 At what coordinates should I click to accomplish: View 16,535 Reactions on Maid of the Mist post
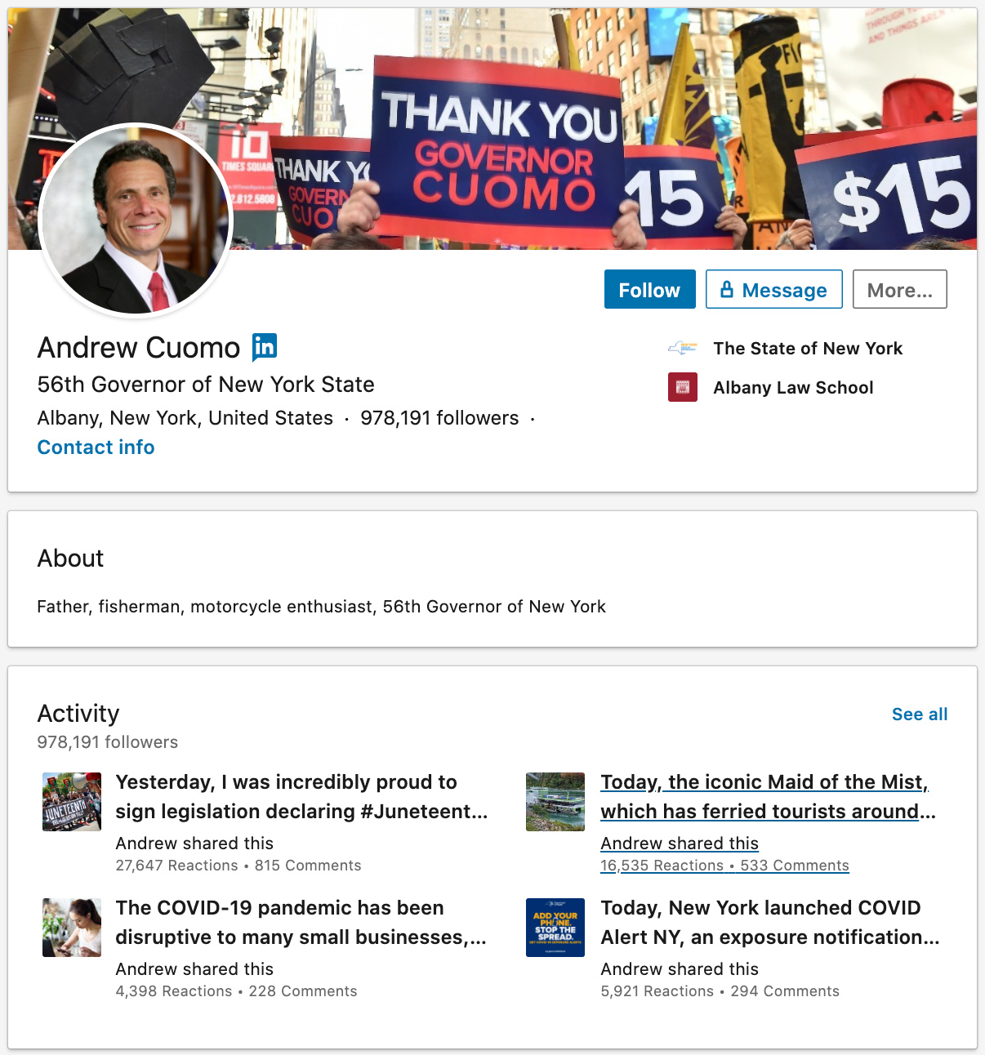point(662,866)
